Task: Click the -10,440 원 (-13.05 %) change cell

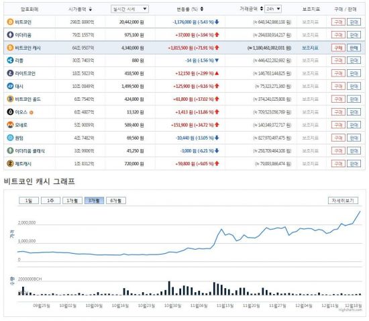Action: pos(197,138)
